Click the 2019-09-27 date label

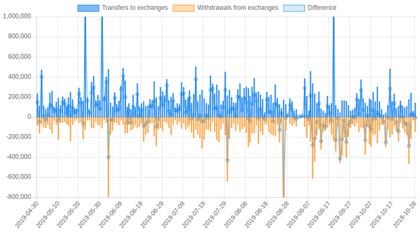coord(340,215)
